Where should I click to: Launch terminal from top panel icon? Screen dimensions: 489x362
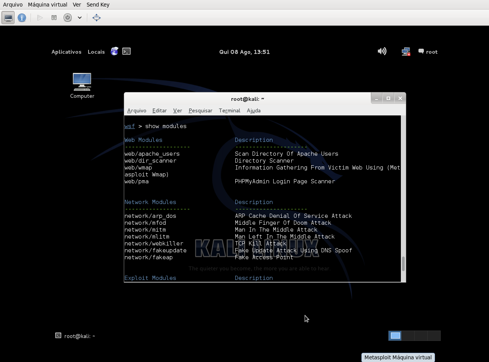pyautogui.click(x=126, y=51)
